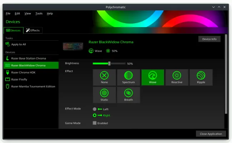The image size is (232, 143).
Task: Select Razer BlackWidow Chroma in device list
Action: (x=31, y=65)
